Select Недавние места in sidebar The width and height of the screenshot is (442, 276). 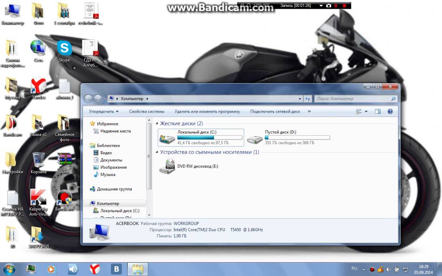click(x=115, y=131)
